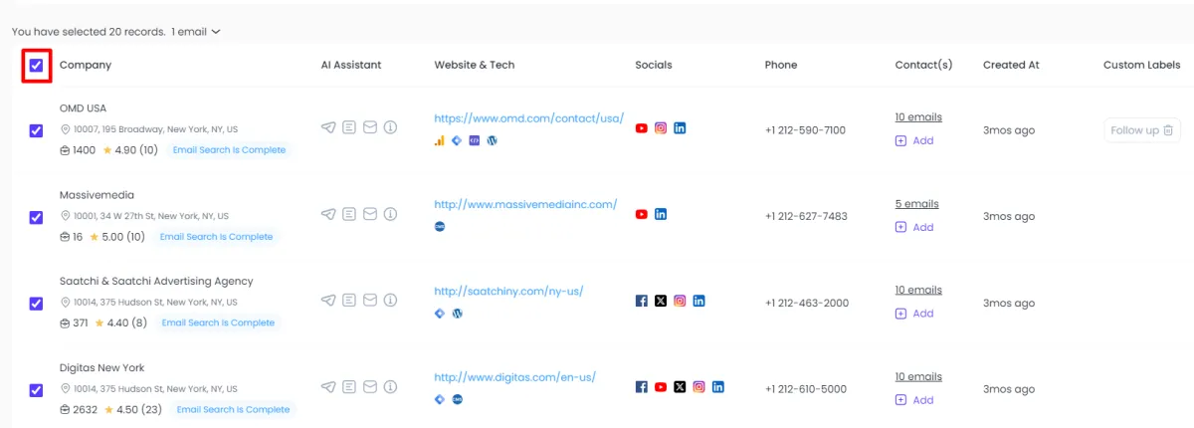1194x428 pixels.
Task: Open the massivemediainc.com website link
Action: (525, 205)
